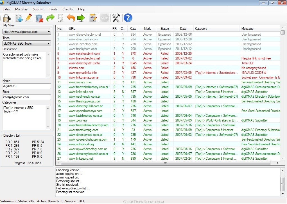The width and height of the screenshot is (287, 204).
Task: Open the Files menu
Action: (x=6, y=9)
